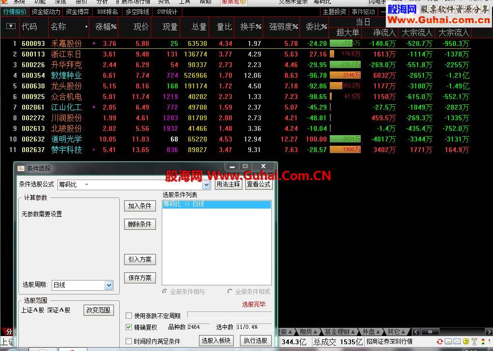Click the yellow round badge status icon
Image resolution: width=493 pixels, height=351 pixels.
465,341
